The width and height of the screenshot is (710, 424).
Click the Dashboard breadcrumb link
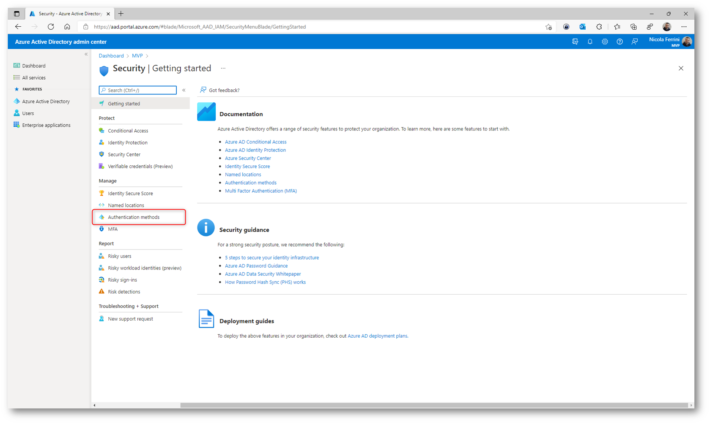pyautogui.click(x=111, y=56)
